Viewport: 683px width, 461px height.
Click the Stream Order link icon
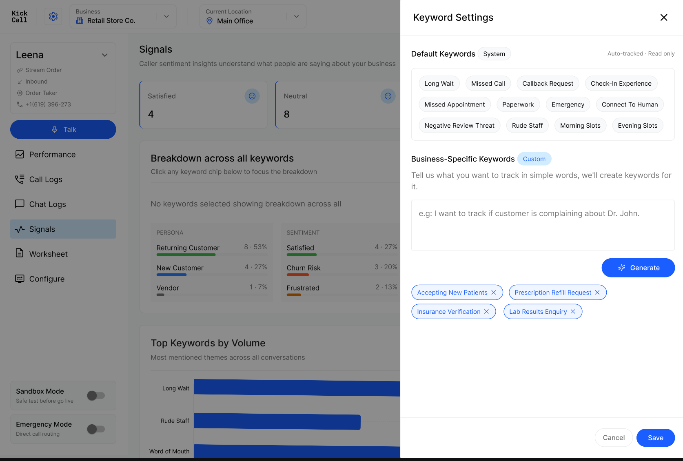click(20, 70)
